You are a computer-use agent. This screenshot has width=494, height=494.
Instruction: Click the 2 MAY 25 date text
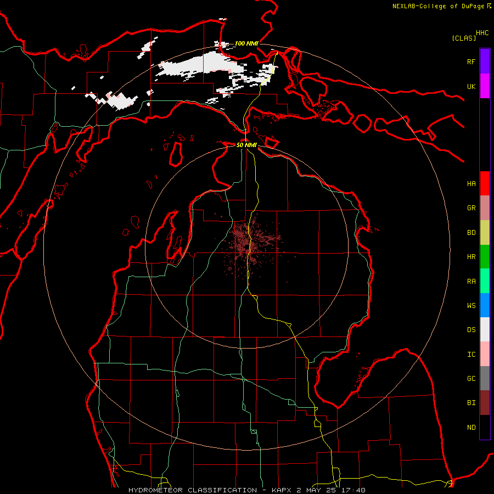click(x=319, y=490)
